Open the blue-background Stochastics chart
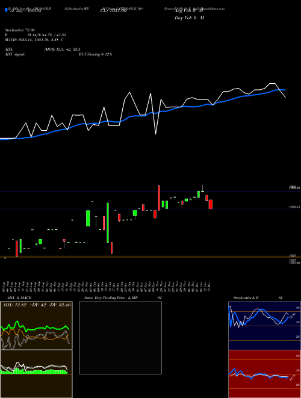 (264, 326)
